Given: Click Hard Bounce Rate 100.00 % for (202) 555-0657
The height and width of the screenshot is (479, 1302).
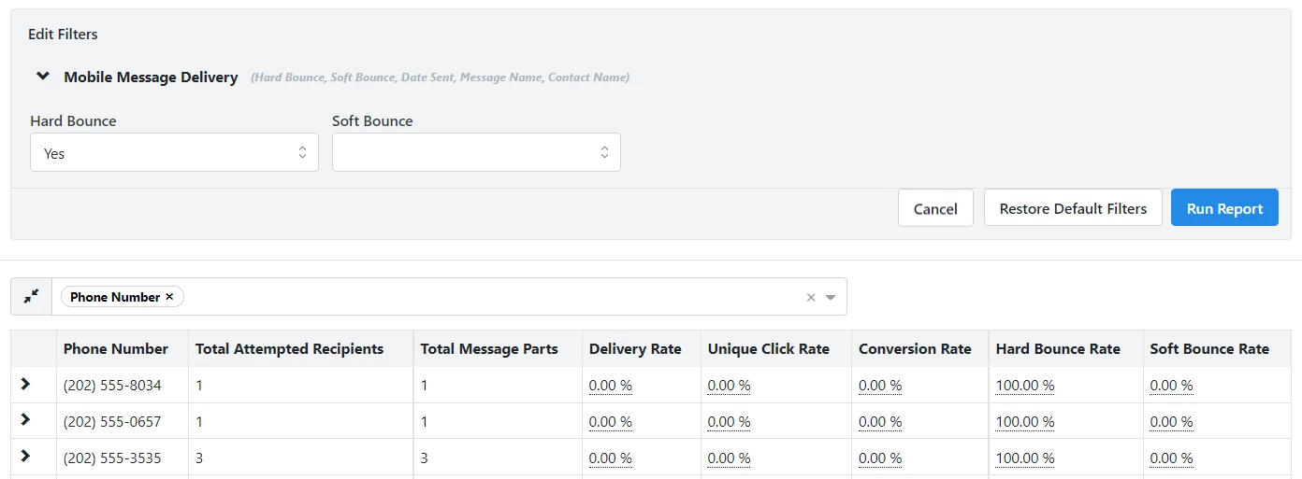Looking at the screenshot, I should pyautogui.click(x=1025, y=421).
